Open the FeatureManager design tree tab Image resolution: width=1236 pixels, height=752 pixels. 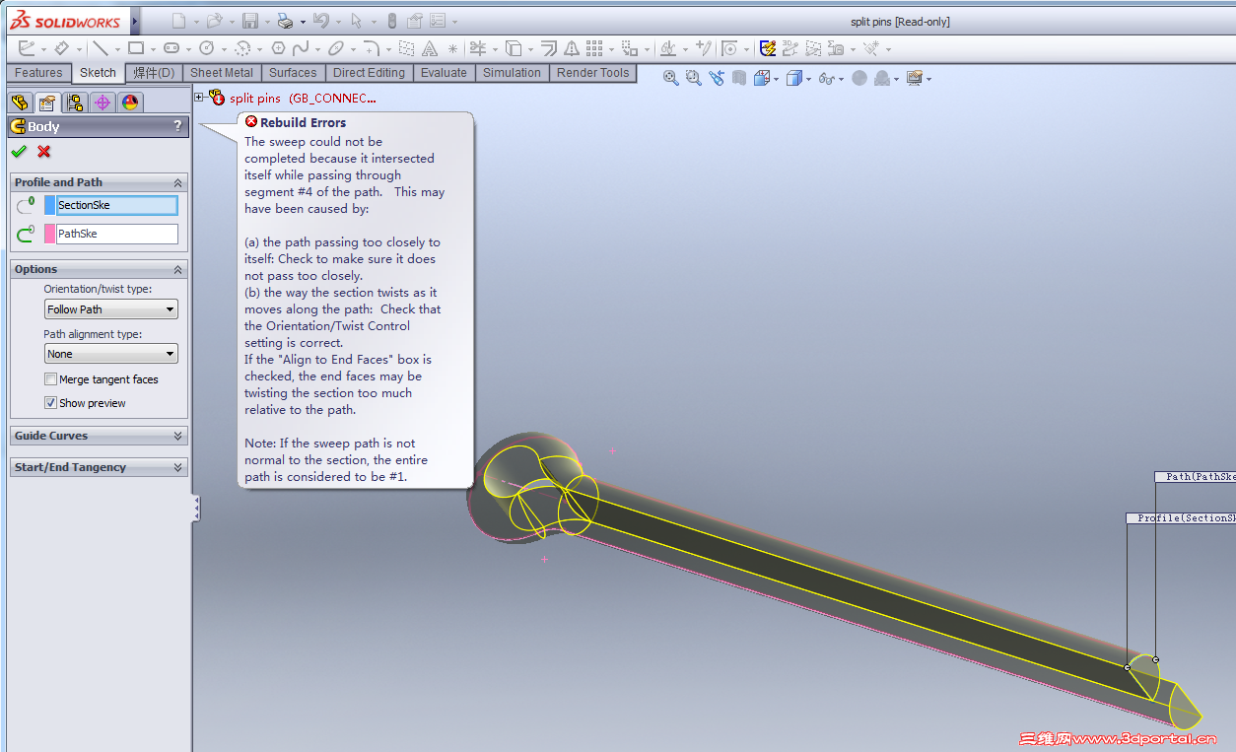(20, 102)
